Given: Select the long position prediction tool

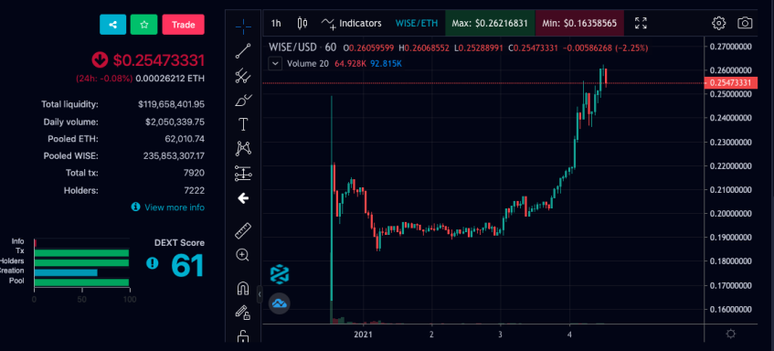Looking at the screenshot, I should point(243,174).
